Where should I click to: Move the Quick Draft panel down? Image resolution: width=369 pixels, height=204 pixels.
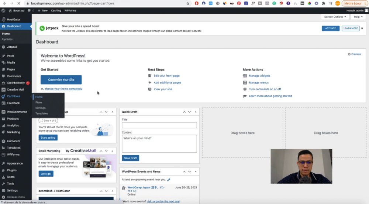tap(189, 112)
